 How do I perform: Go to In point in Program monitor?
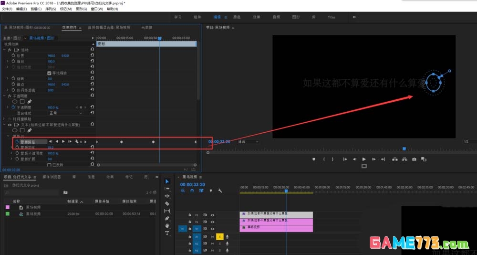pyautogui.click(x=345, y=159)
